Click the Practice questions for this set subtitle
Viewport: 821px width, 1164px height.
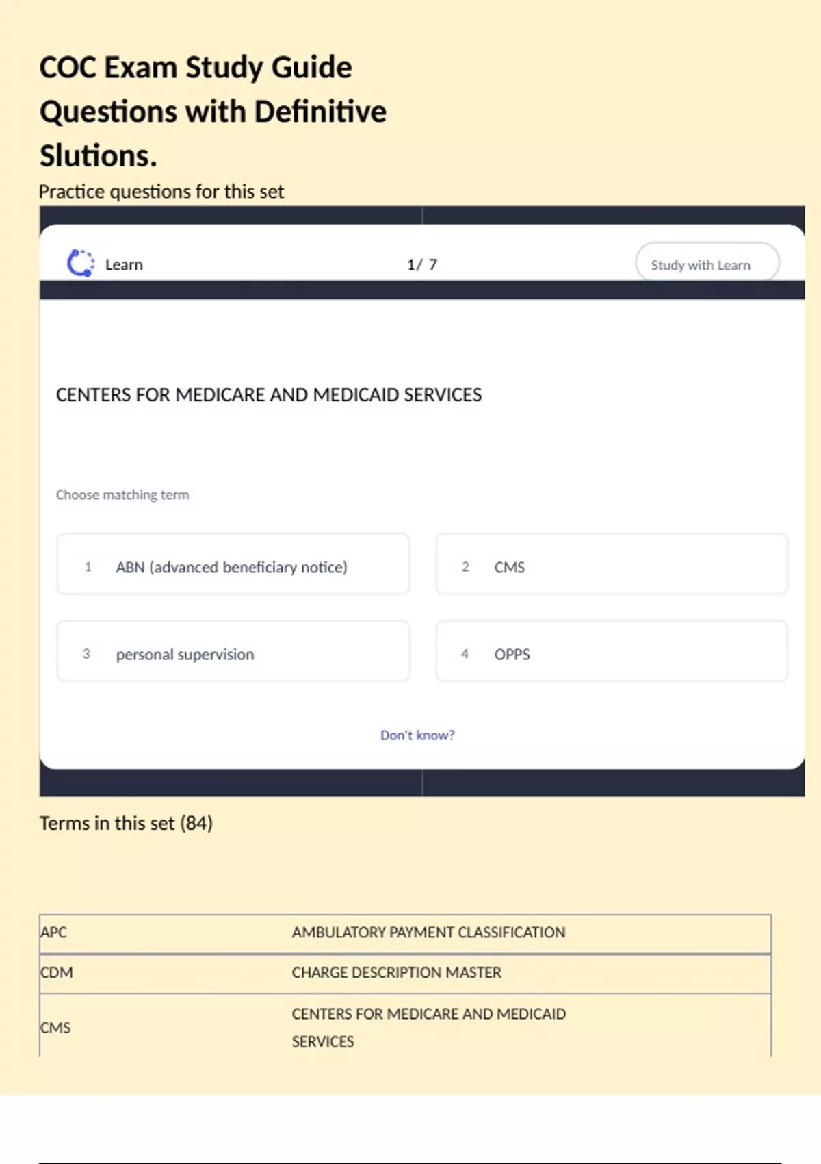coord(161,192)
